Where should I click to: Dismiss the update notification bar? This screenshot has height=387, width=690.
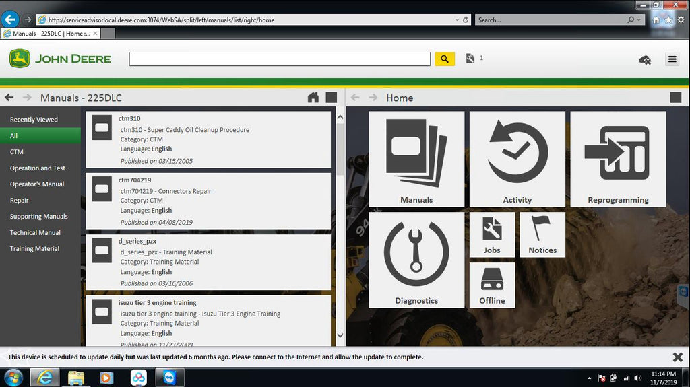(x=677, y=357)
